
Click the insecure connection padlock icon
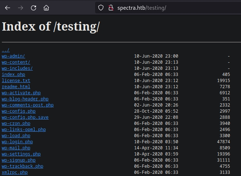[x=111, y=8]
